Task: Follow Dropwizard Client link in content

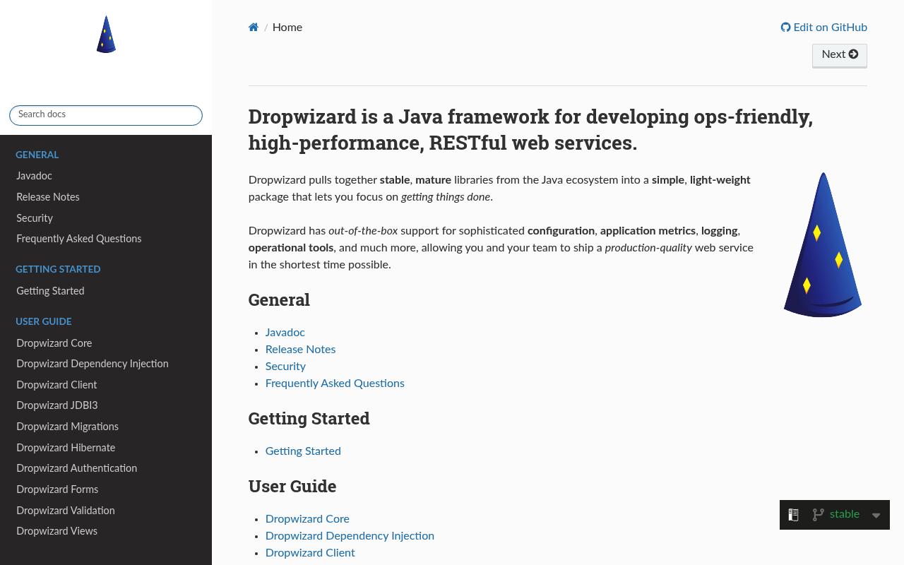Action: 310,553
